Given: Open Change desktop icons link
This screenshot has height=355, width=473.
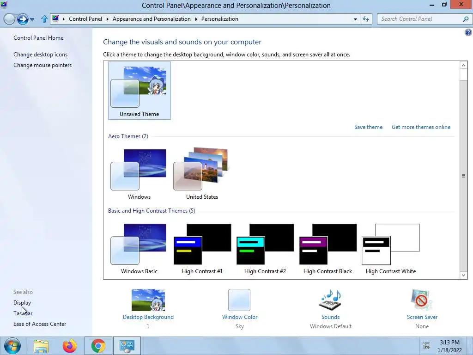Looking at the screenshot, I should coord(41,55).
